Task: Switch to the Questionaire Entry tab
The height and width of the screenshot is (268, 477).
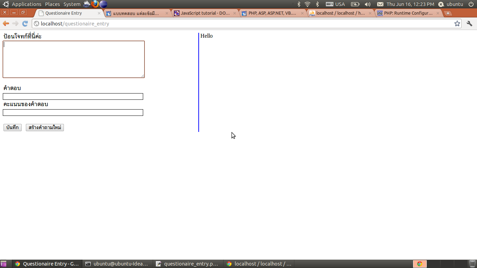Action: (x=69, y=13)
